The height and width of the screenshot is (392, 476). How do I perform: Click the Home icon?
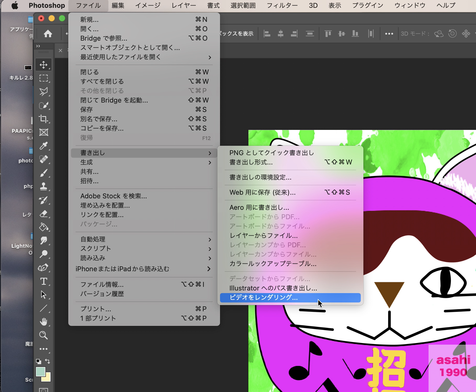(48, 34)
